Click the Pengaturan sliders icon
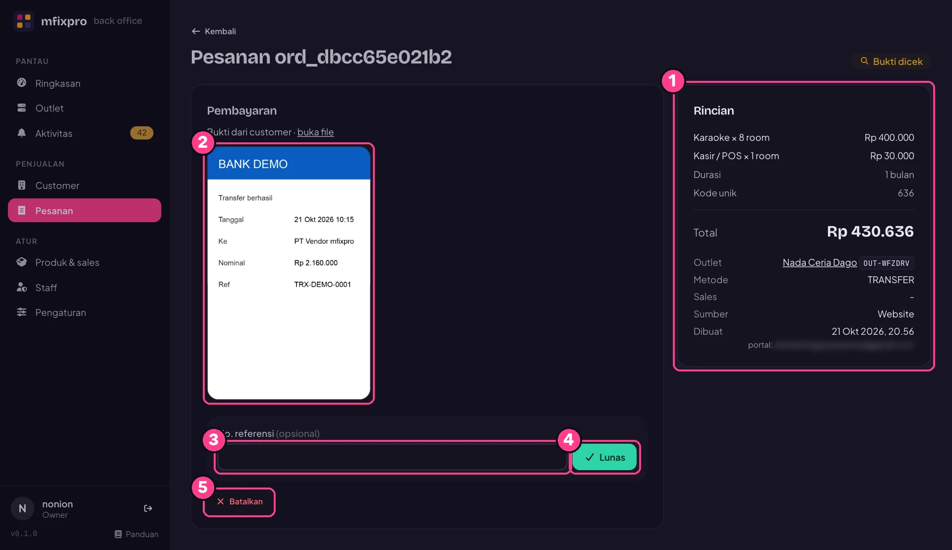 (22, 312)
